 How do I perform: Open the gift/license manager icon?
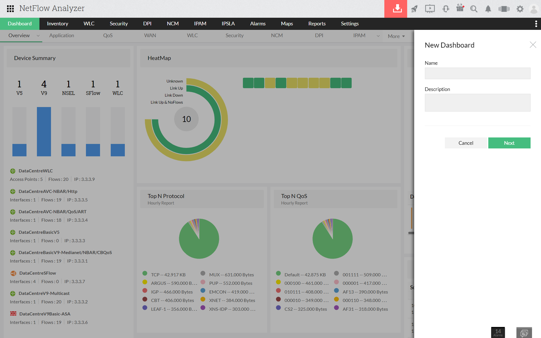460,8
